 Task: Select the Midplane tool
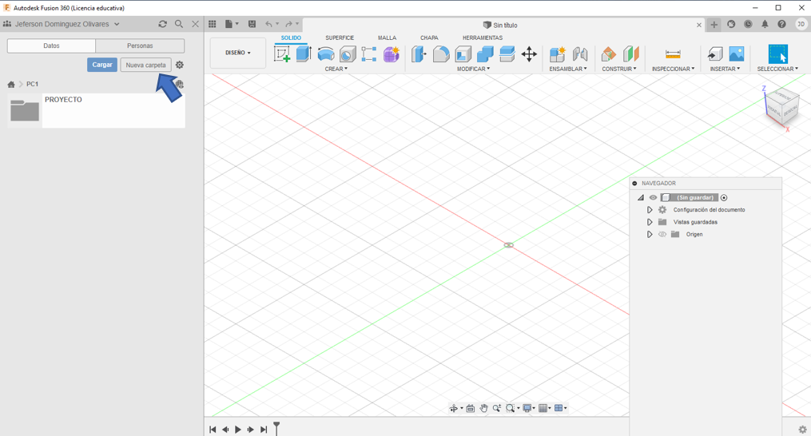631,54
